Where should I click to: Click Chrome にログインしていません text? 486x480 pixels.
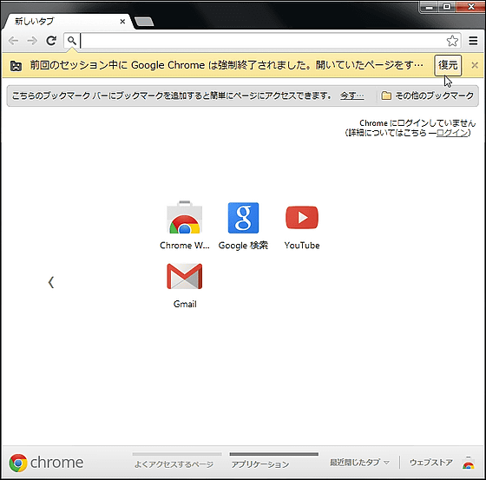tap(417, 123)
